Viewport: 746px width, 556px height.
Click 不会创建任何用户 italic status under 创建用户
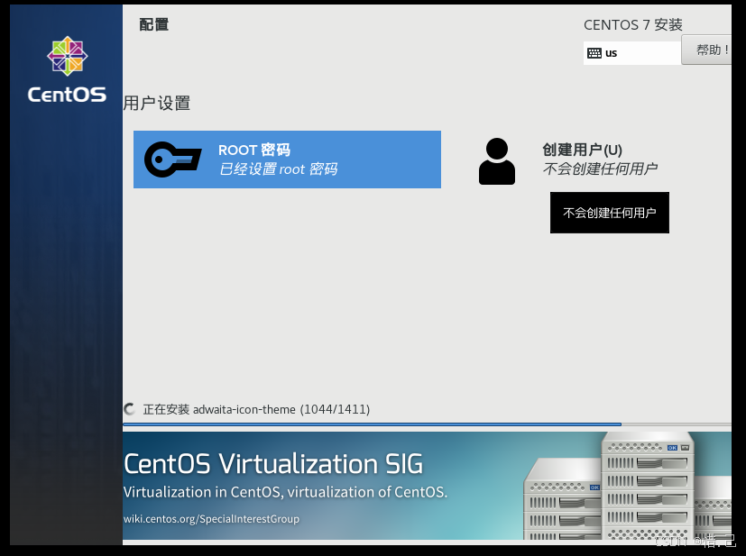tap(600, 169)
